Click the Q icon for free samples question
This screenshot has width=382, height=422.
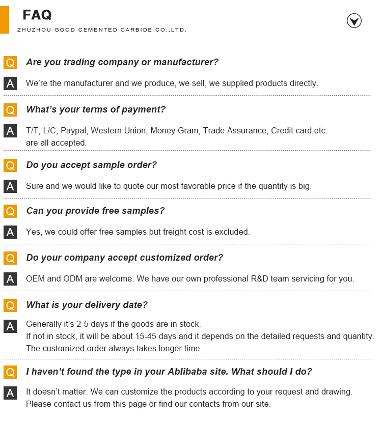click(x=10, y=211)
